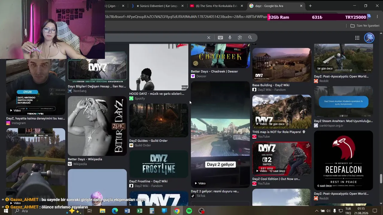This screenshot has height=215, width=383.
Task: Open THIS map is NOT for Role Players link
Action: pyautogui.click(x=279, y=132)
